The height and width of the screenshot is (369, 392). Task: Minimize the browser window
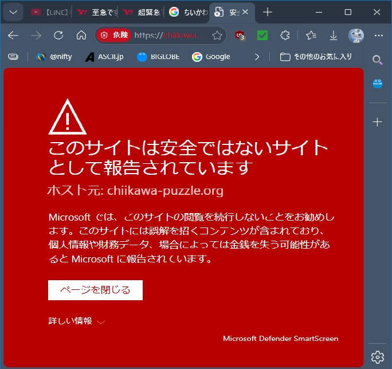[x=319, y=12]
